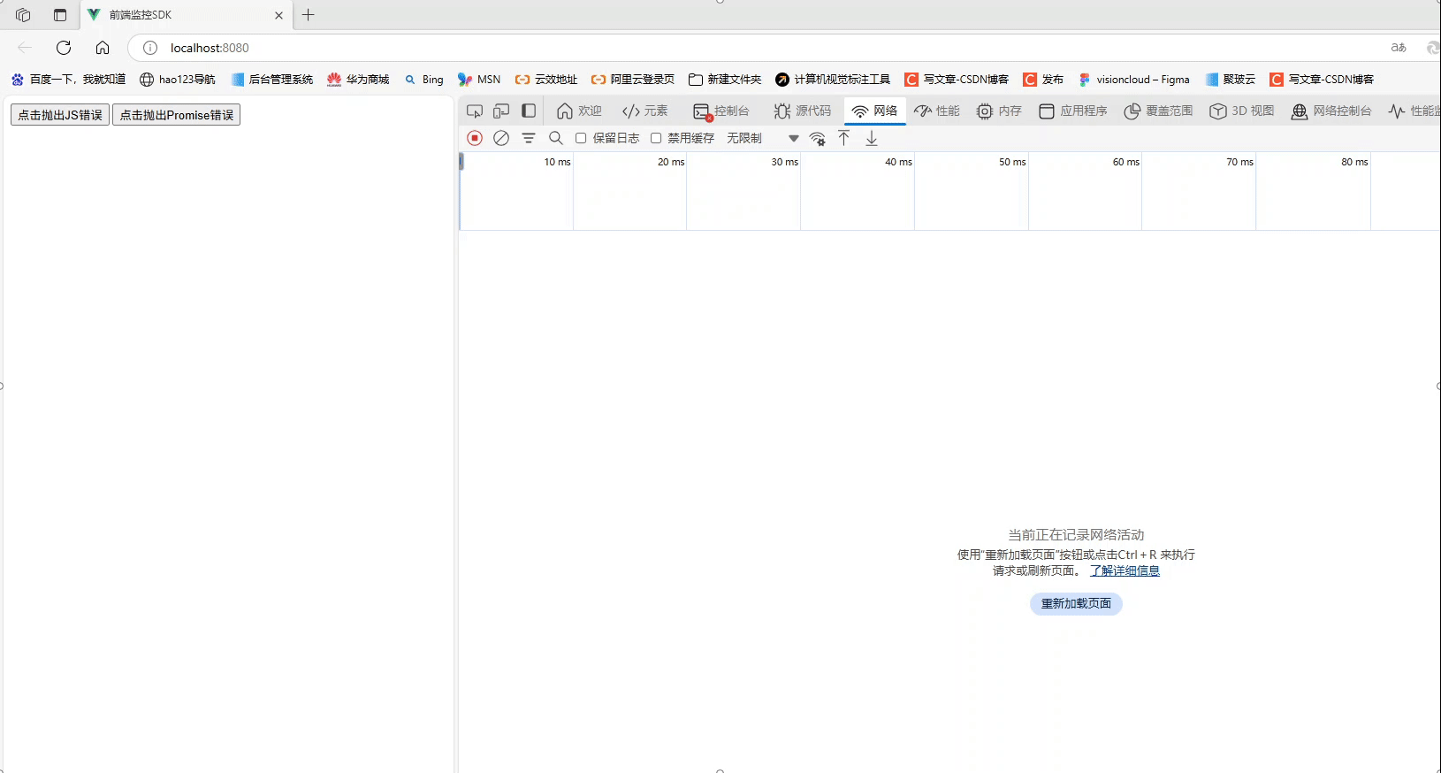Open the 应用程序 application tab

[x=1073, y=111]
